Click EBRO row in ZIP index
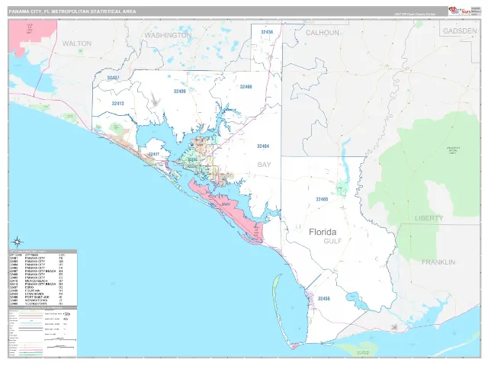This screenshot has width=488, height=366. click(x=37, y=287)
